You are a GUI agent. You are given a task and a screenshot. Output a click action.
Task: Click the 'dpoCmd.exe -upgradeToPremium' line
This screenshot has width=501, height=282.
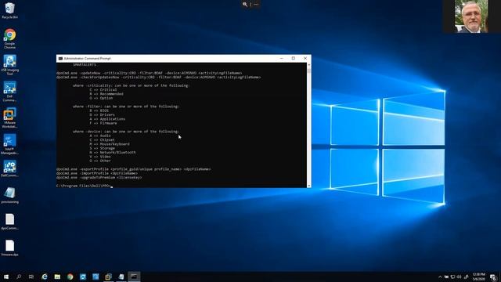point(99,178)
